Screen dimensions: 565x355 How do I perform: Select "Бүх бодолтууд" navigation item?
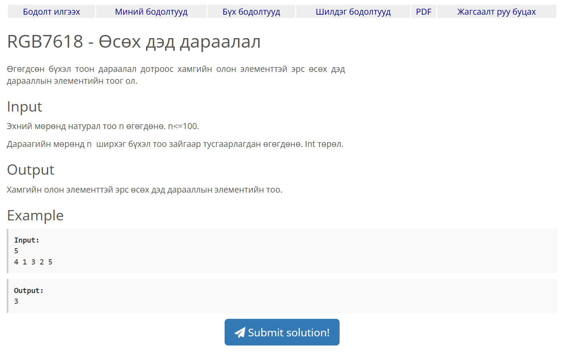tap(251, 12)
